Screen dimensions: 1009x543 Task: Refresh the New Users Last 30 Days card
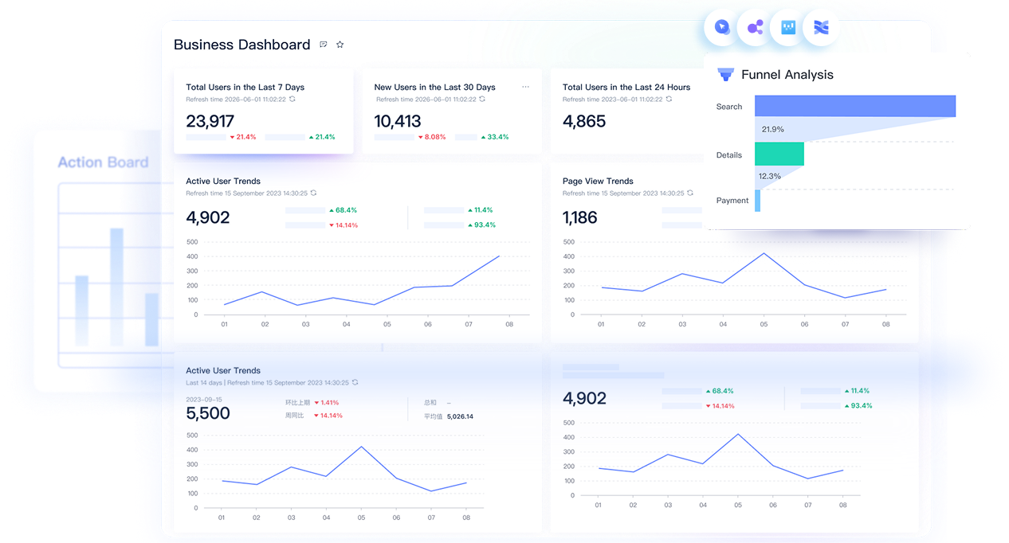[482, 100]
